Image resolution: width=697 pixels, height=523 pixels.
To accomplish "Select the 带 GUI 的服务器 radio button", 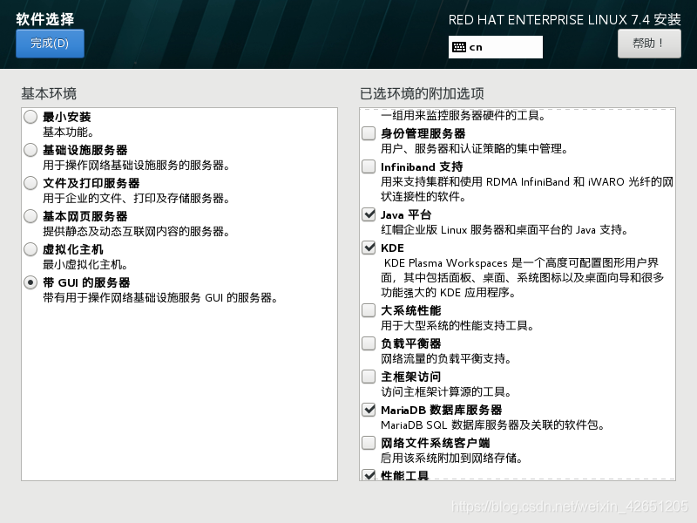I will [x=30, y=282].
